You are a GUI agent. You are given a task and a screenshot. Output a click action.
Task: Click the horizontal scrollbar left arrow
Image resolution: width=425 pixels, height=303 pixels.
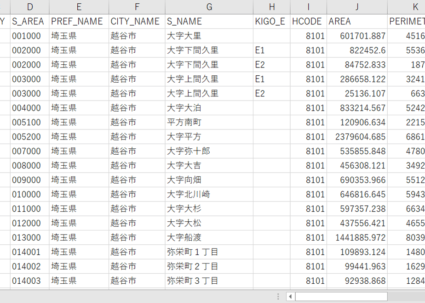pyautogui.click(x=291, y=297)
